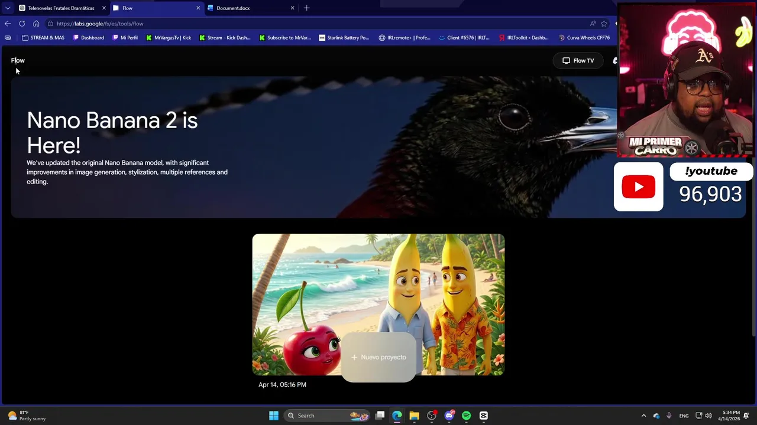Toggle Read Aloud icon in address bar
The image size is (757, 425).
pos(593,24)
